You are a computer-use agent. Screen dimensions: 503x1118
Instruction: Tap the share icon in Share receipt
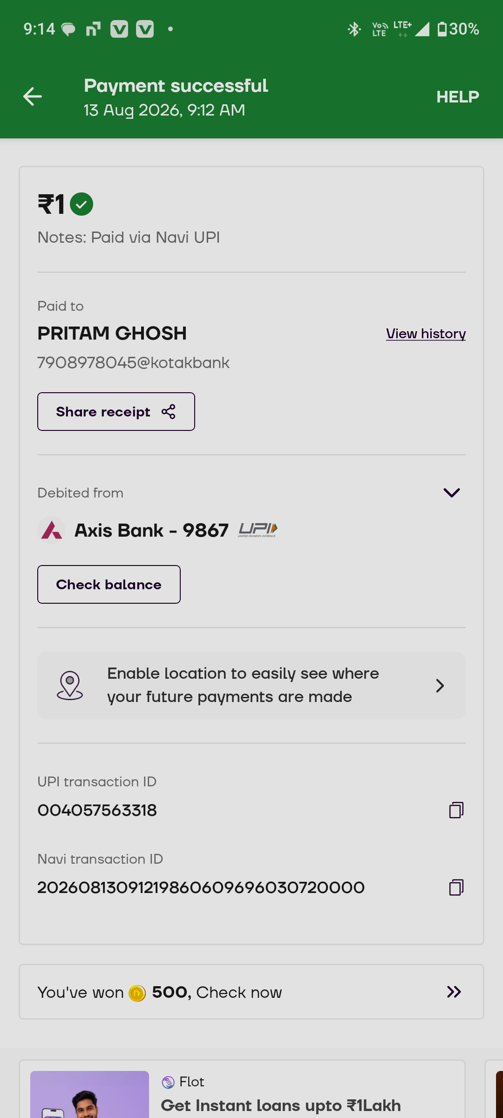tap(169, 412)
